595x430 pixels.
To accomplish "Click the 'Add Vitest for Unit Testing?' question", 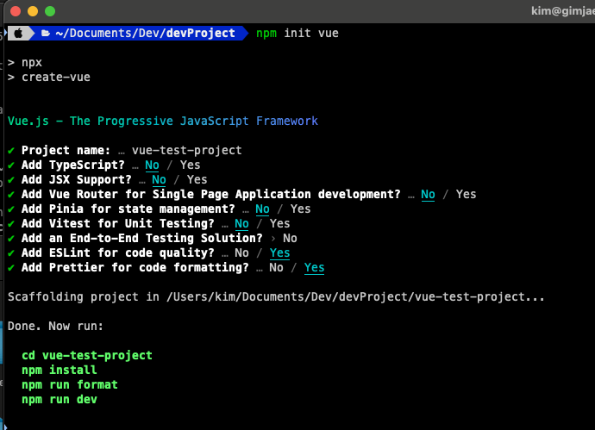I will tap(117, 224).
